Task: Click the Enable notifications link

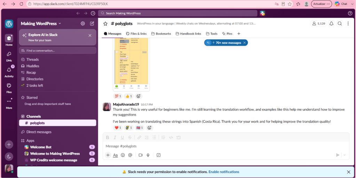Action: click(x=224, y=172)
